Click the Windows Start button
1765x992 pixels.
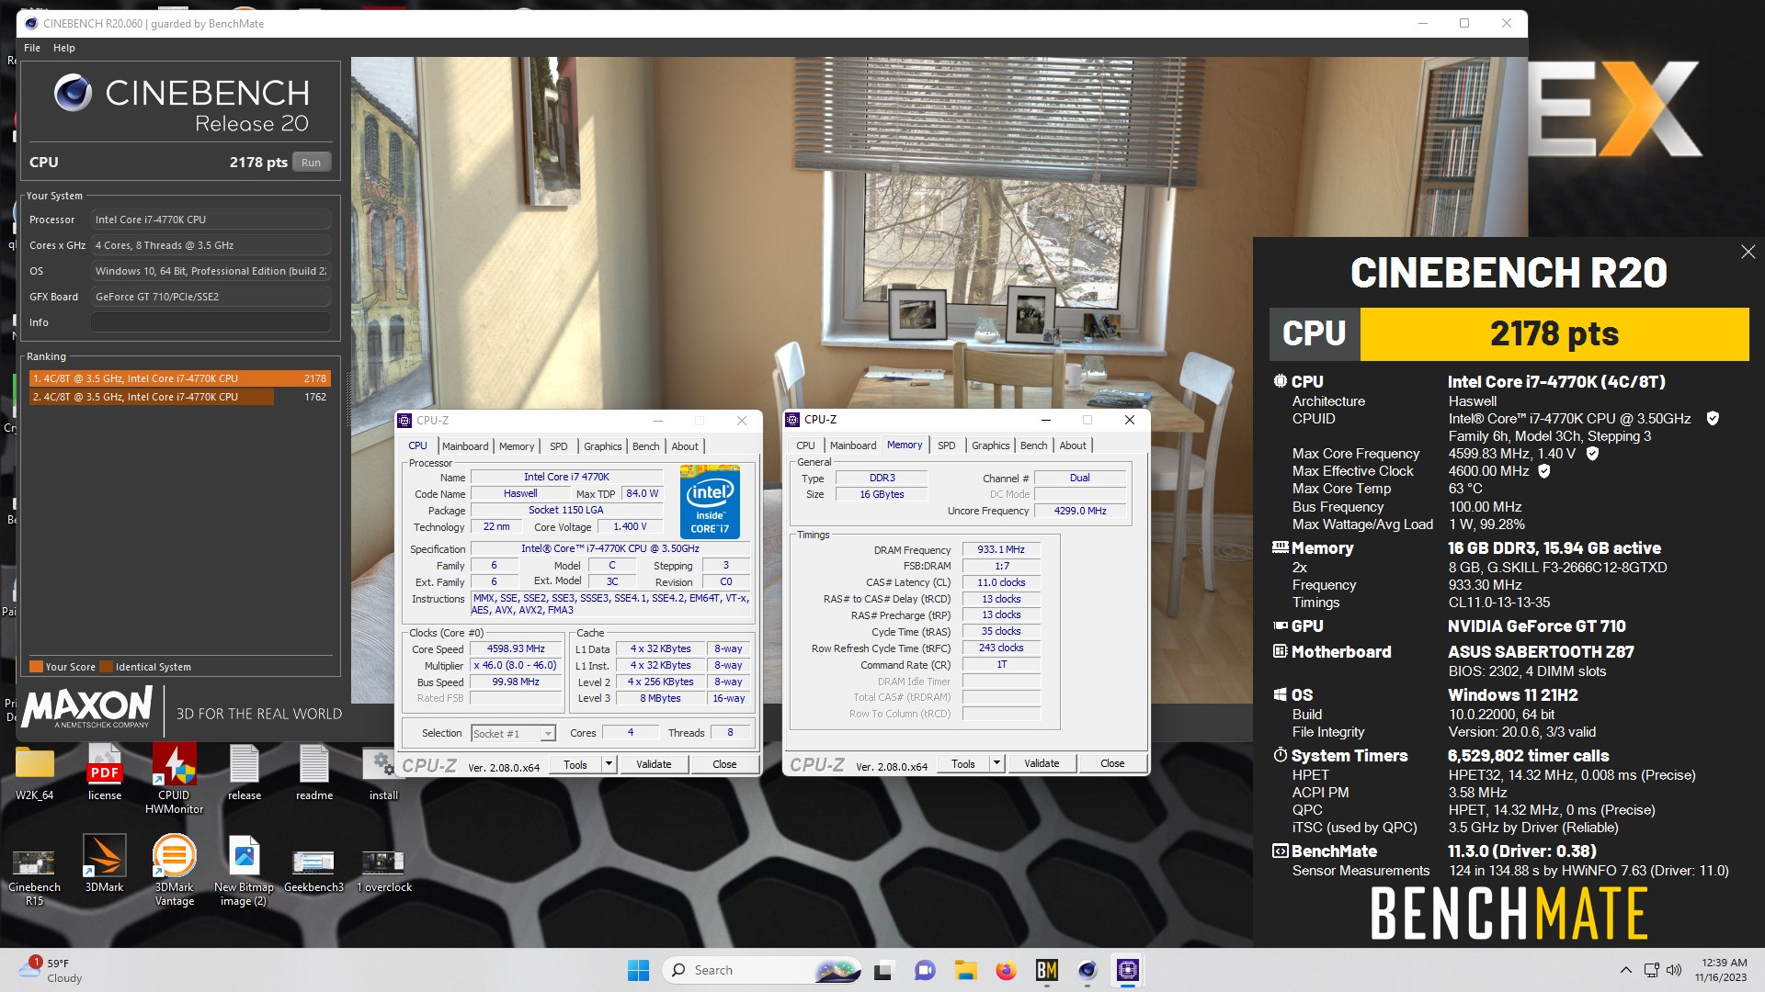[x=638, y=970]
